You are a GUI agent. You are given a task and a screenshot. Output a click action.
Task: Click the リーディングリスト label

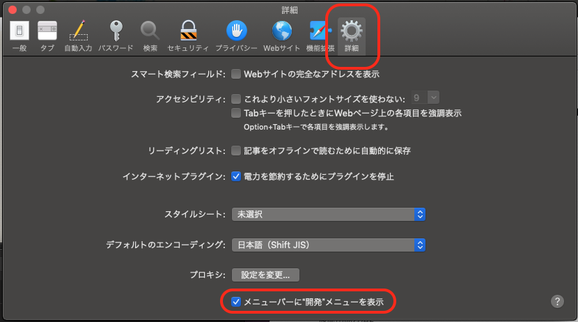[x=187, y=151]
